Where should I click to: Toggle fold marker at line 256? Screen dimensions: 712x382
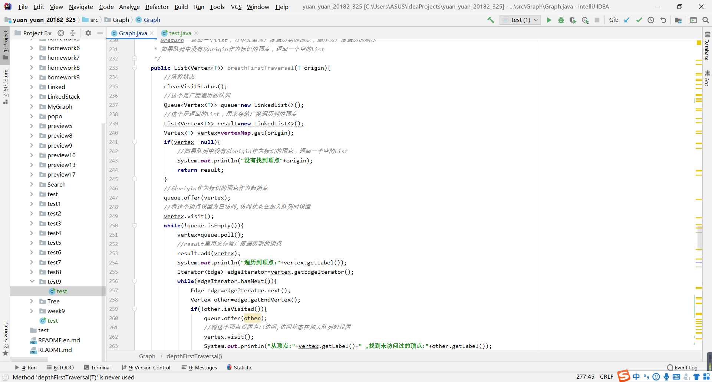[x=135, y=281]
